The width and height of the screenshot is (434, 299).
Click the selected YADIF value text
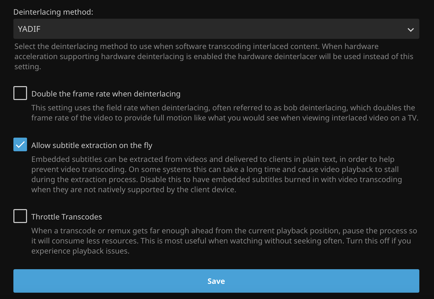click(29, 29)
